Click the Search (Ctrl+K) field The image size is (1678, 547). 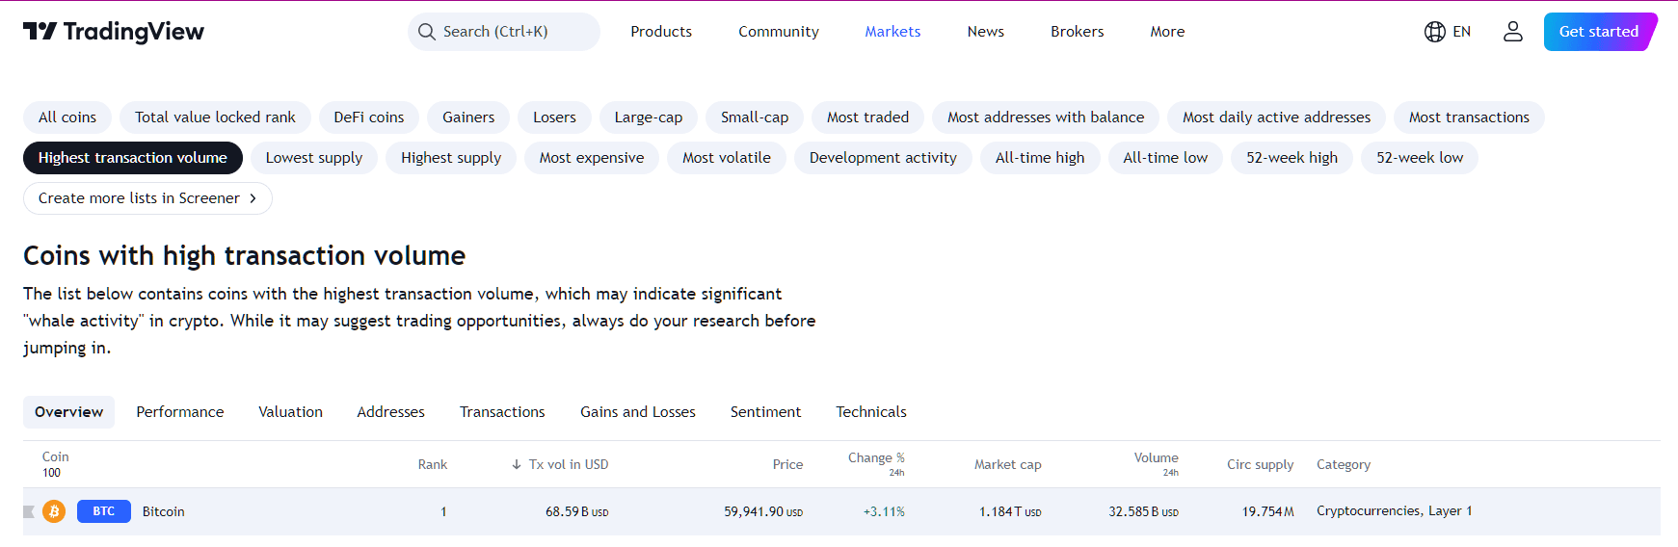pos(504,32)
